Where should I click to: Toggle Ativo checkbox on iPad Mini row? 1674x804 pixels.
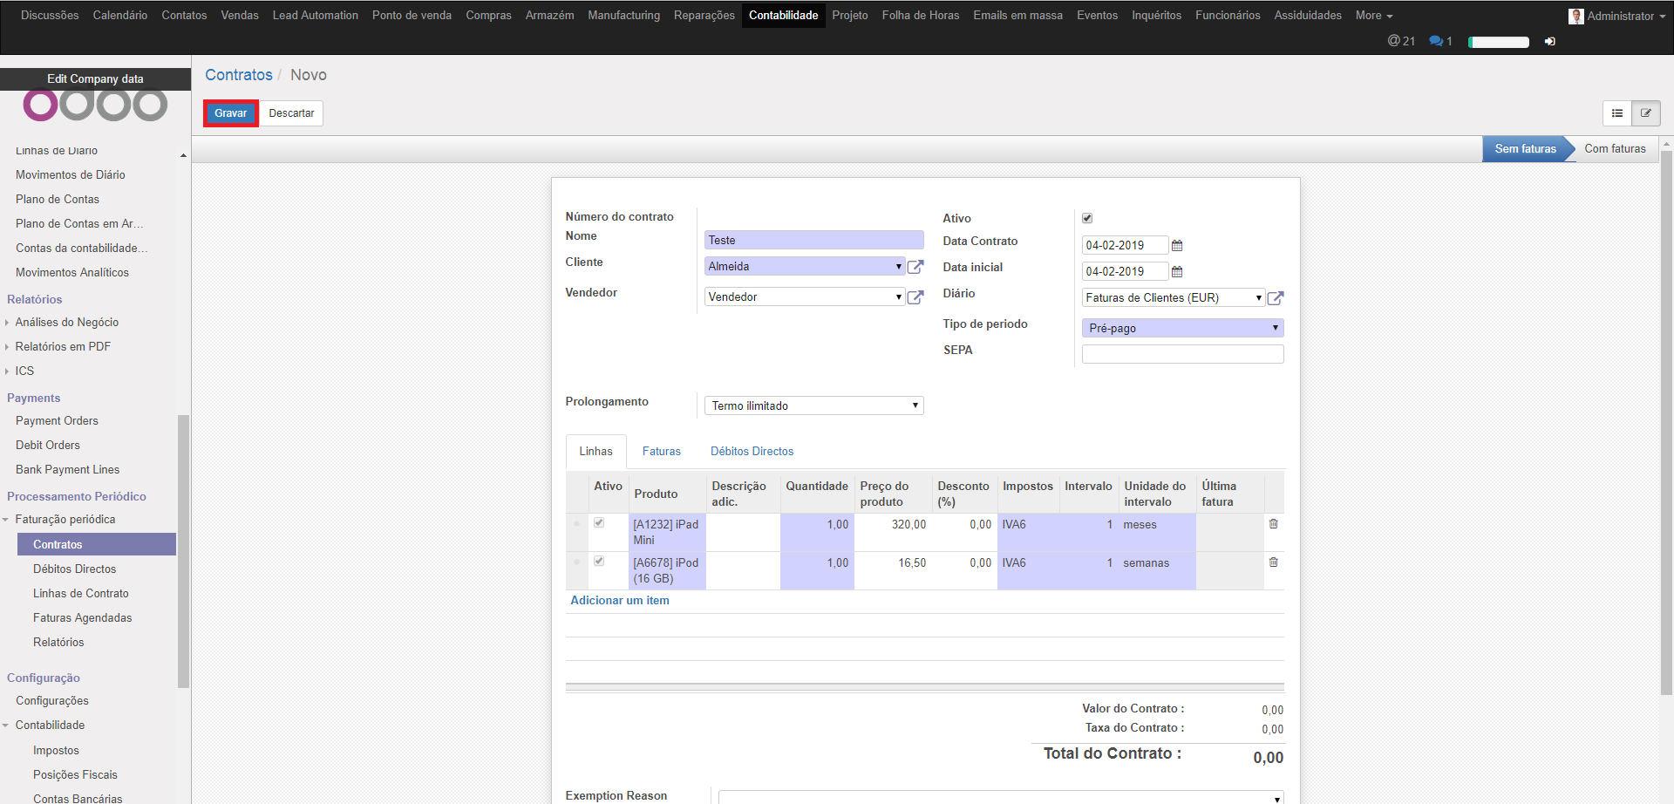(599, 523)
